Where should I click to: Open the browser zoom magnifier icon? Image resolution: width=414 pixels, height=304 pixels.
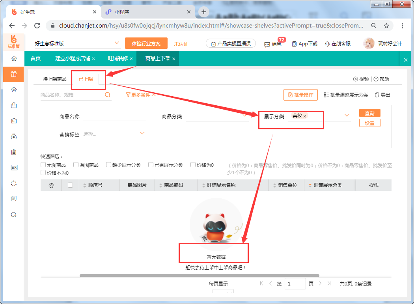374,26
